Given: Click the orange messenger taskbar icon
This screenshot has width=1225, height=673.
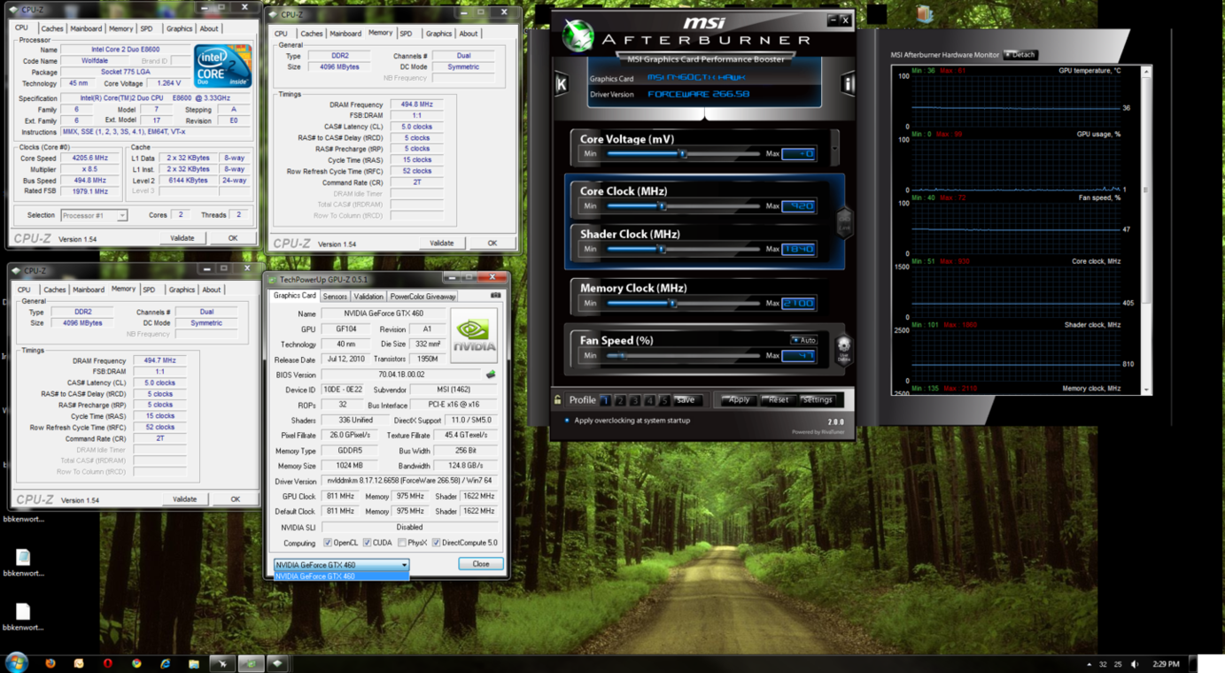Looking at the screenshot, I should point(79,663).
